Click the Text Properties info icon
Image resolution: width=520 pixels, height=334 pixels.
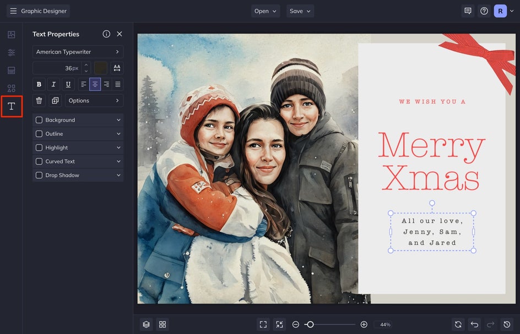pyautogui.click(x=106, y=34)
